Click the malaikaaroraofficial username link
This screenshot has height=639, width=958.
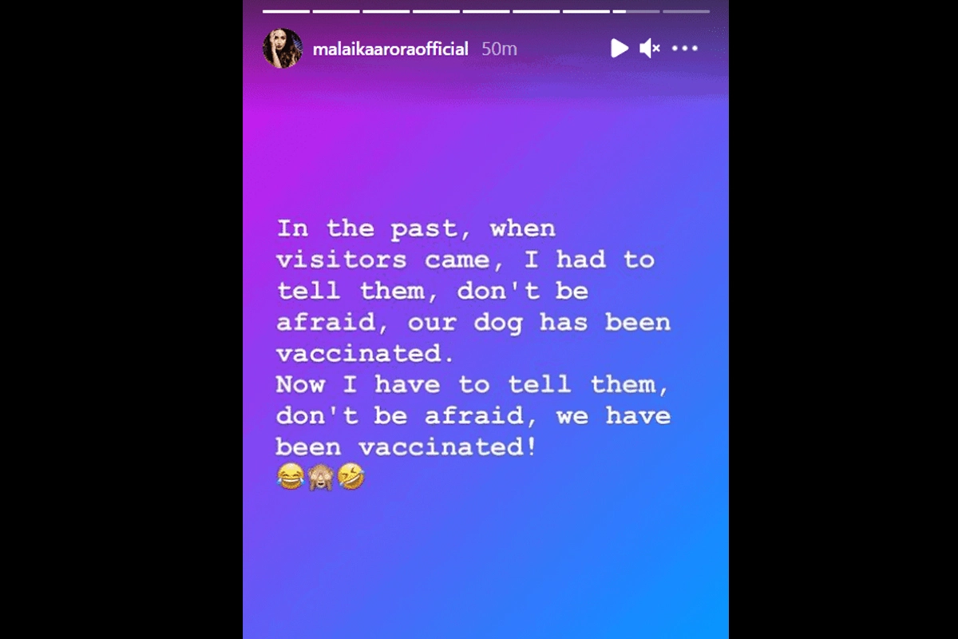[390, 50]
